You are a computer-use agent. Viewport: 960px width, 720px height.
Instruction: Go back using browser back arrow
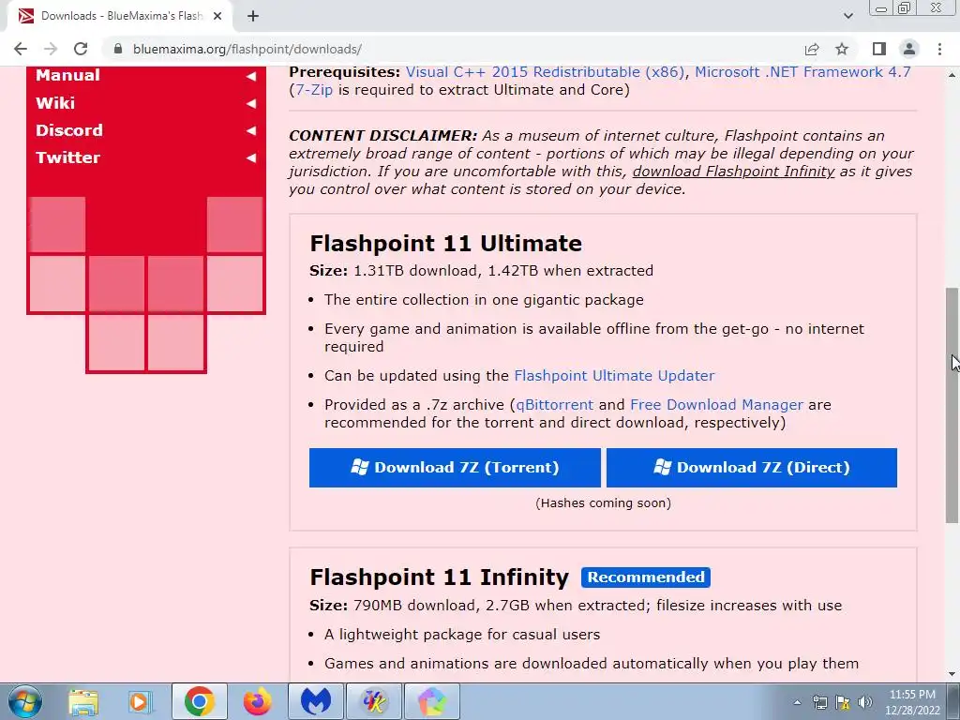point(21,49)
